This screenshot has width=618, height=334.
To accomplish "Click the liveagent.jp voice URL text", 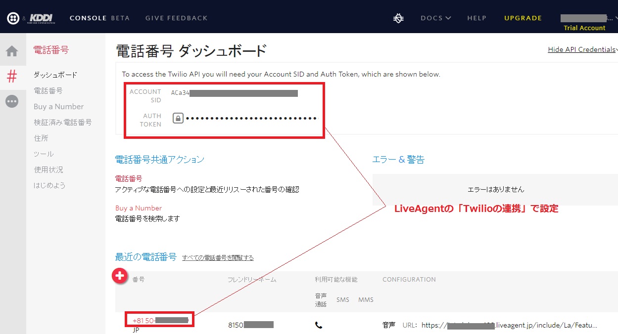I will pos(509,325).
